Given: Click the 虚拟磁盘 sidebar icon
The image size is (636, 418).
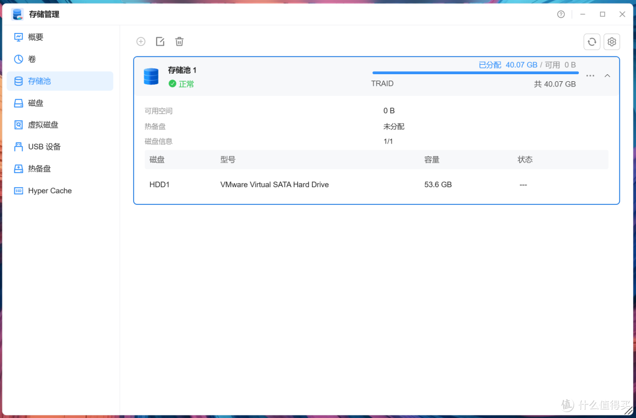Looking at the screenshot, I should tap(19, 125).
